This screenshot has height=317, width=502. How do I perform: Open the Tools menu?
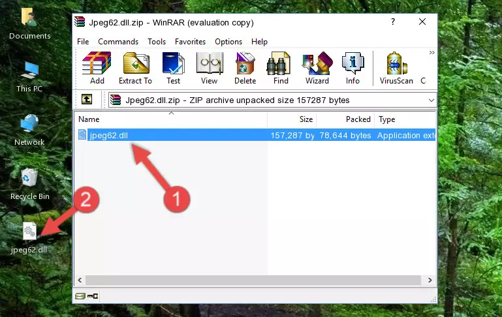(x=157, y=42)
